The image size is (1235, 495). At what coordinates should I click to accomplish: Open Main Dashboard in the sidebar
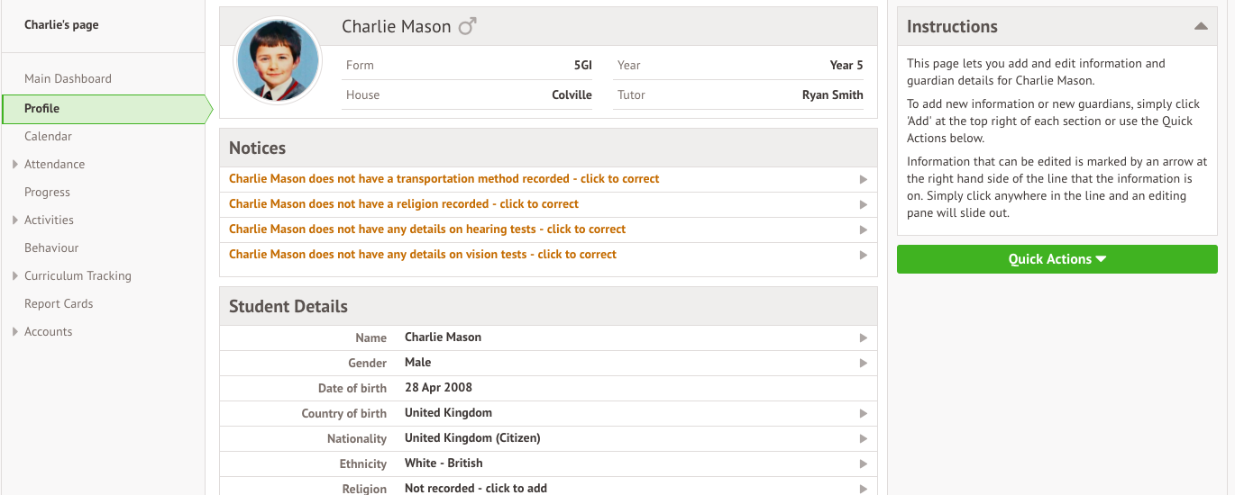(x=68, y=78)
